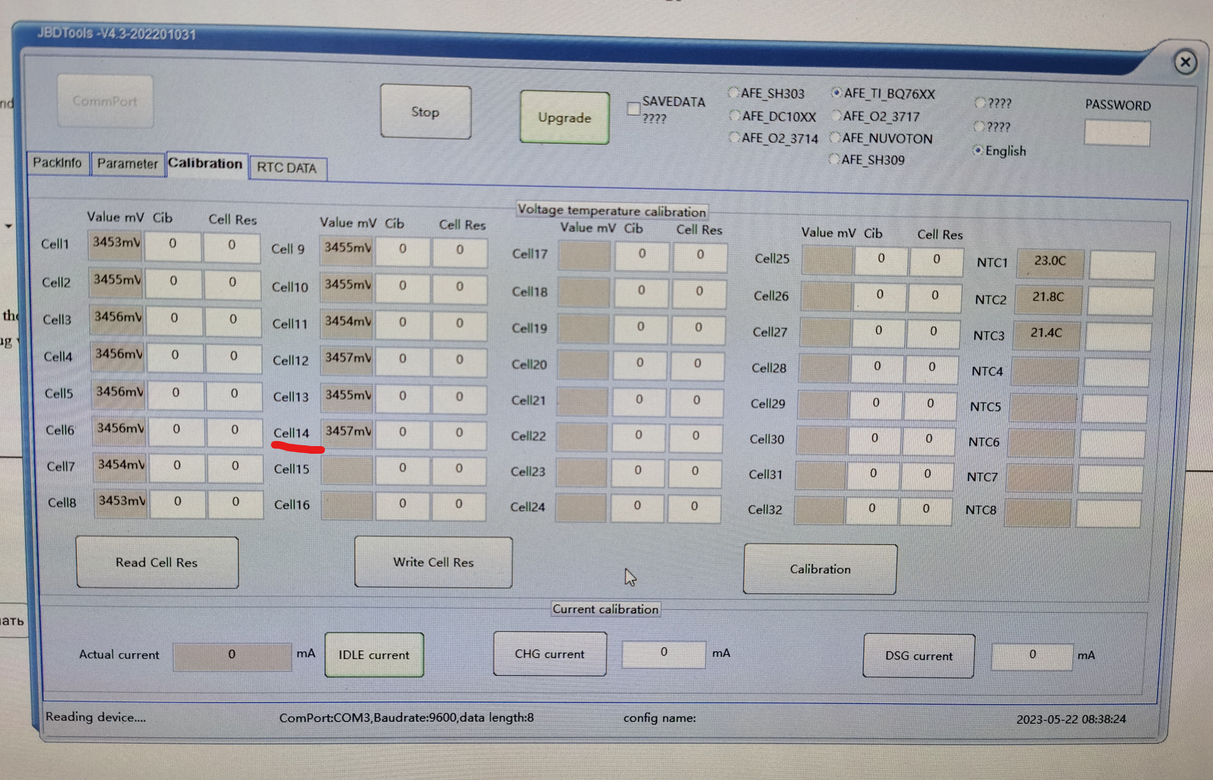
Task: Focus the CHG current mA input field
Action: coord(664,653)
